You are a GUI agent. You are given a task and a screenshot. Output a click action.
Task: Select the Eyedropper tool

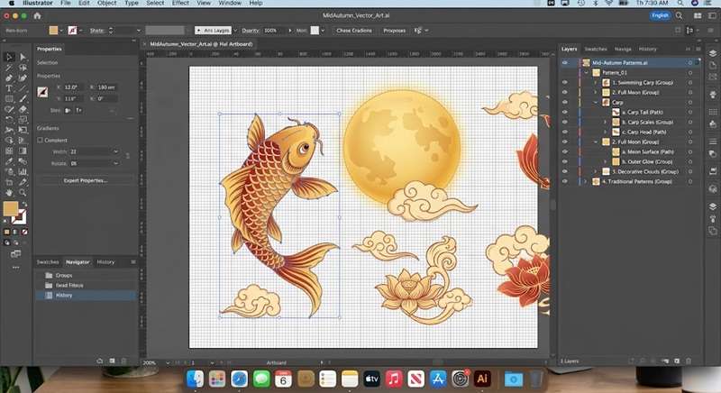tap(9, 161)
